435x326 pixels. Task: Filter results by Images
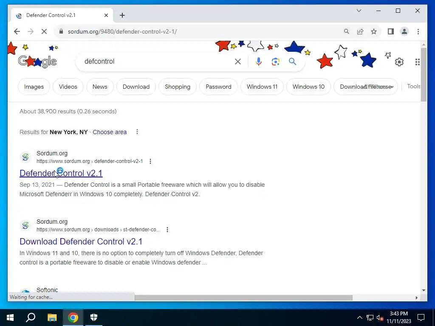click(34, 87)
